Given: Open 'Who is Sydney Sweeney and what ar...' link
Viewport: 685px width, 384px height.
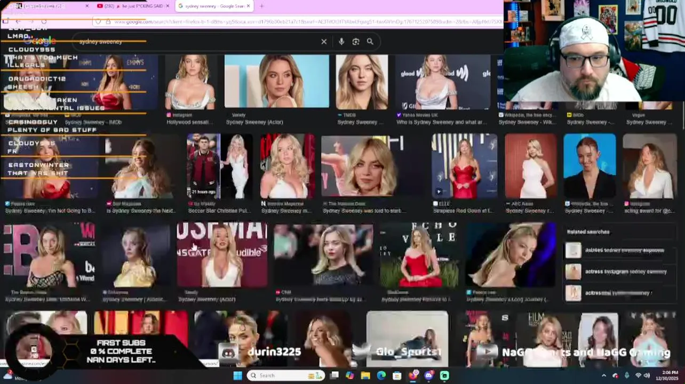Looking at the screenshot, I should pyautogui.click(x=441, y=122).
